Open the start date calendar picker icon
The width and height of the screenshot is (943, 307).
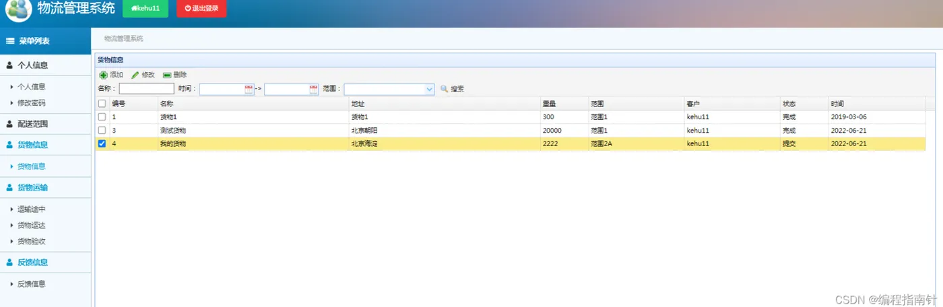click(x=249, y=89)
